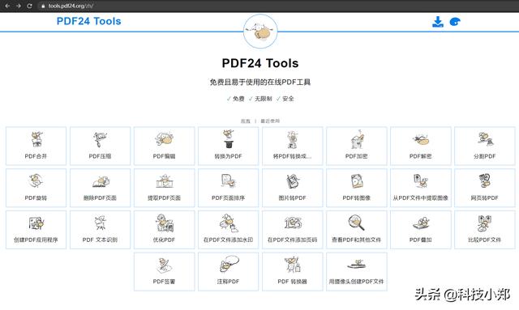
Task: Open the 转换为PDF tool with hat icon
Action: (229, 146)
